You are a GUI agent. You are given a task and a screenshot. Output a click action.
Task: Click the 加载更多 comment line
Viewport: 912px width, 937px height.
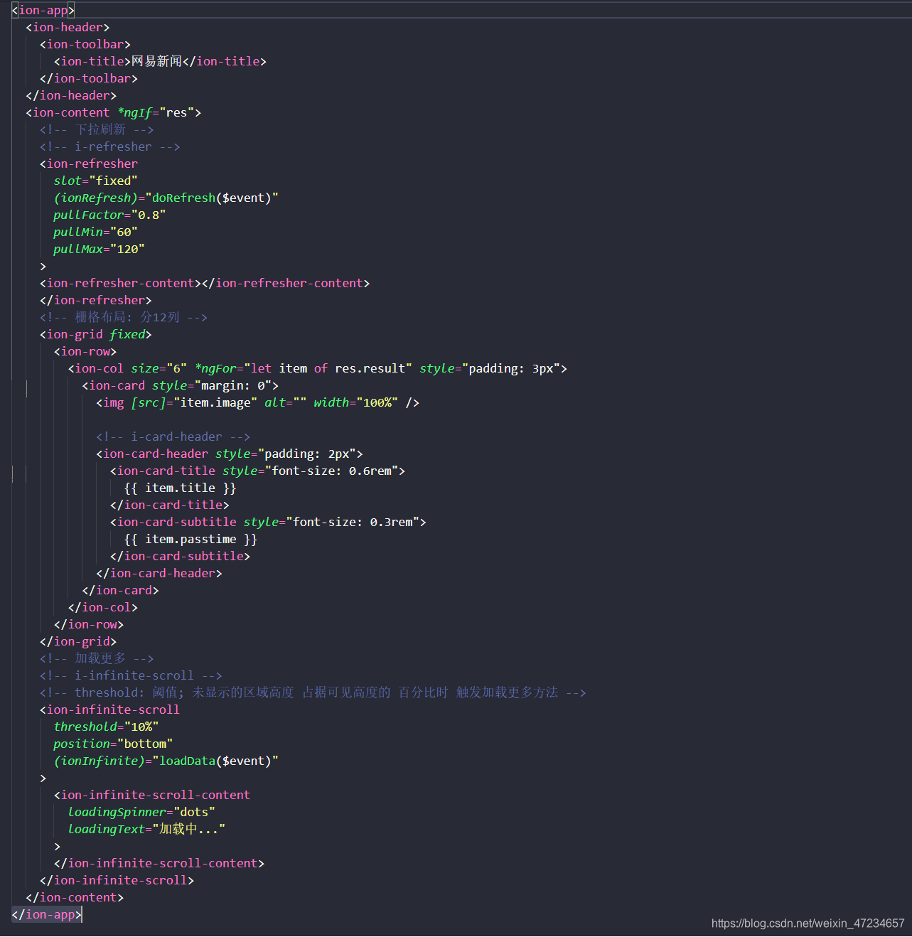tap(97, 658)
